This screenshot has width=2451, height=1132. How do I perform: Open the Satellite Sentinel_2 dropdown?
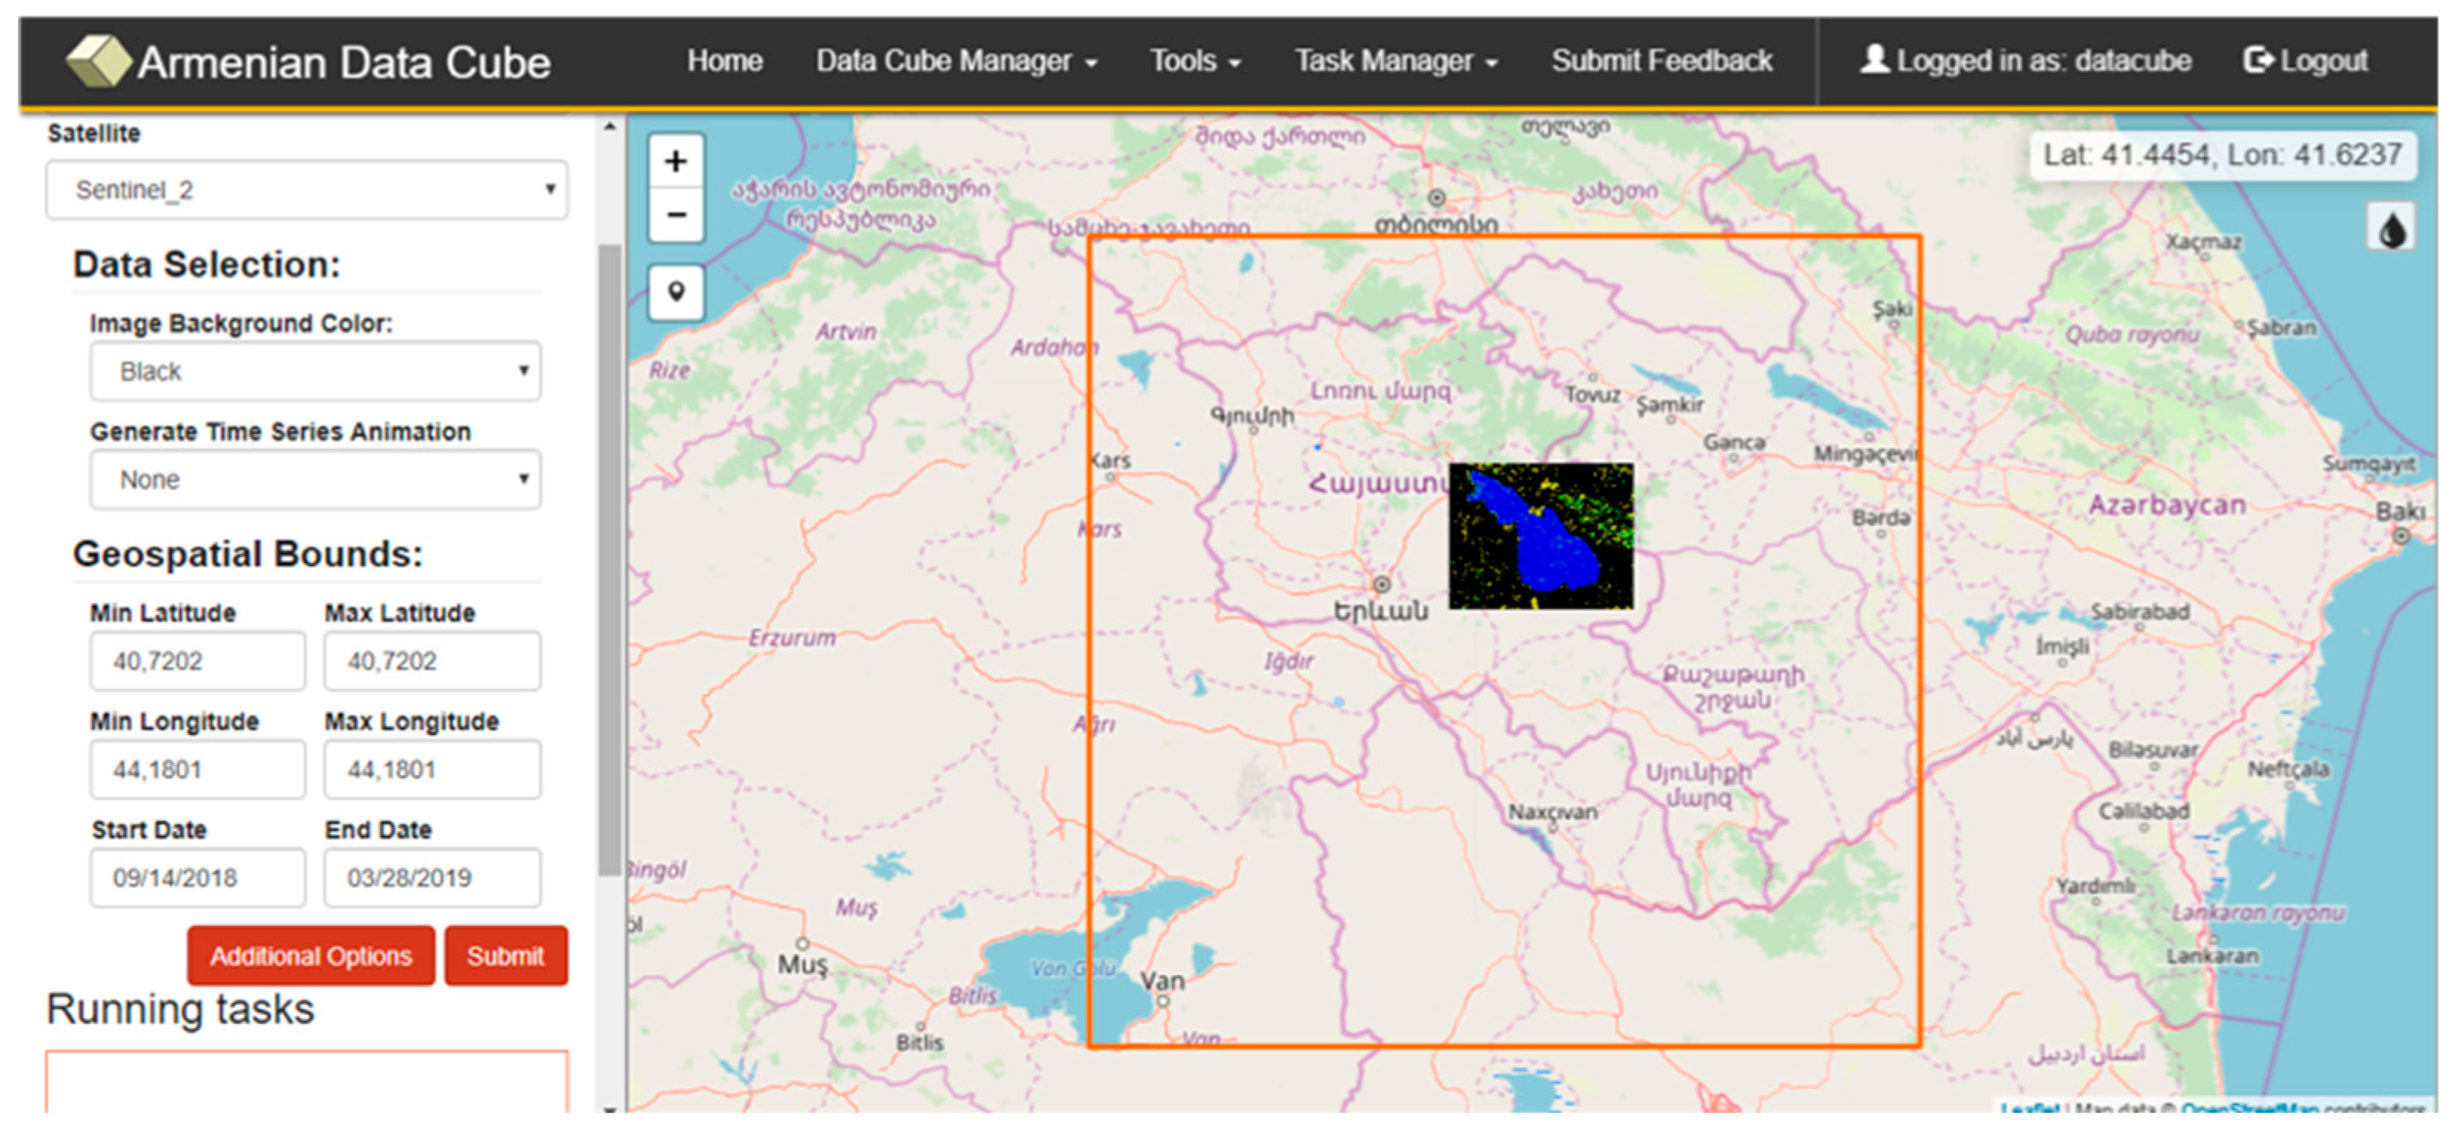306,190
